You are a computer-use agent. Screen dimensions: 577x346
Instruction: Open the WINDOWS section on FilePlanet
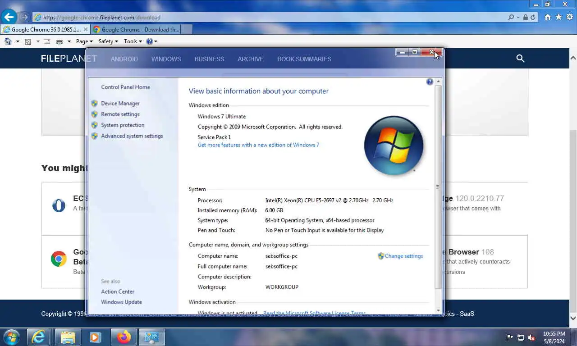pyautogui.click(x=166, y=59)
